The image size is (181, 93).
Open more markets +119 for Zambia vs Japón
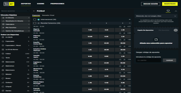129,53
